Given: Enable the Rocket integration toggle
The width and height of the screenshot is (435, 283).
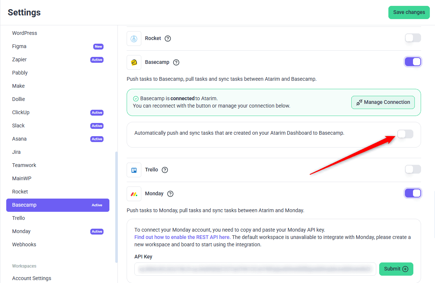Looking at the screenshot, I should click(x=413, y=38).
